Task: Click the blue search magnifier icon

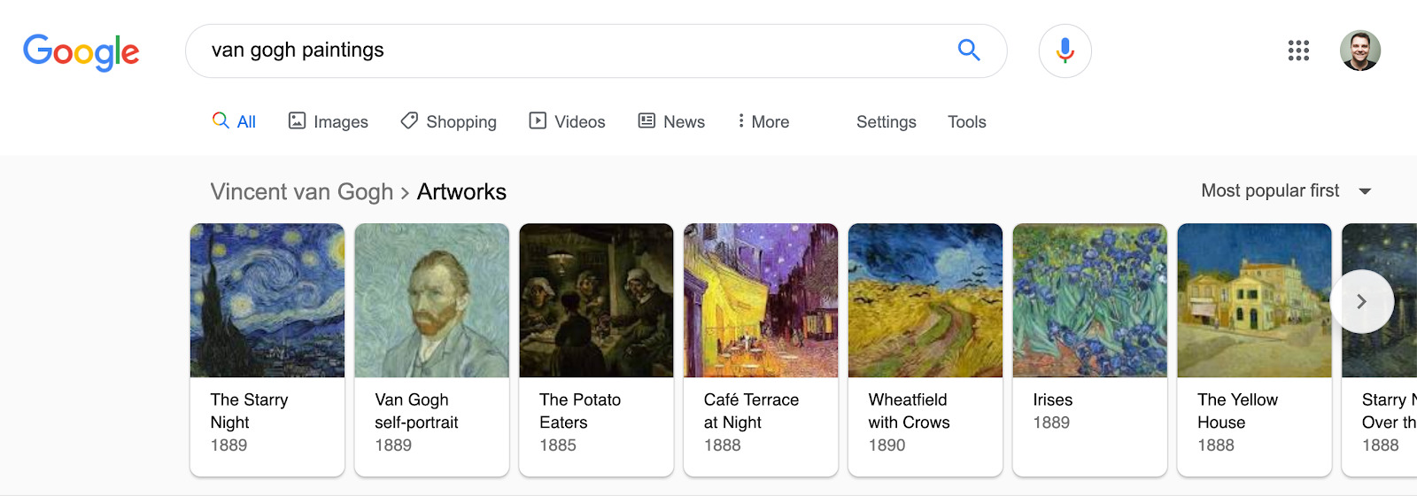Action: (x=969, y=50)
